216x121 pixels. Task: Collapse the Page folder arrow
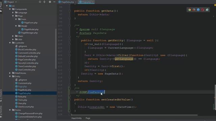tap(13, 16)
